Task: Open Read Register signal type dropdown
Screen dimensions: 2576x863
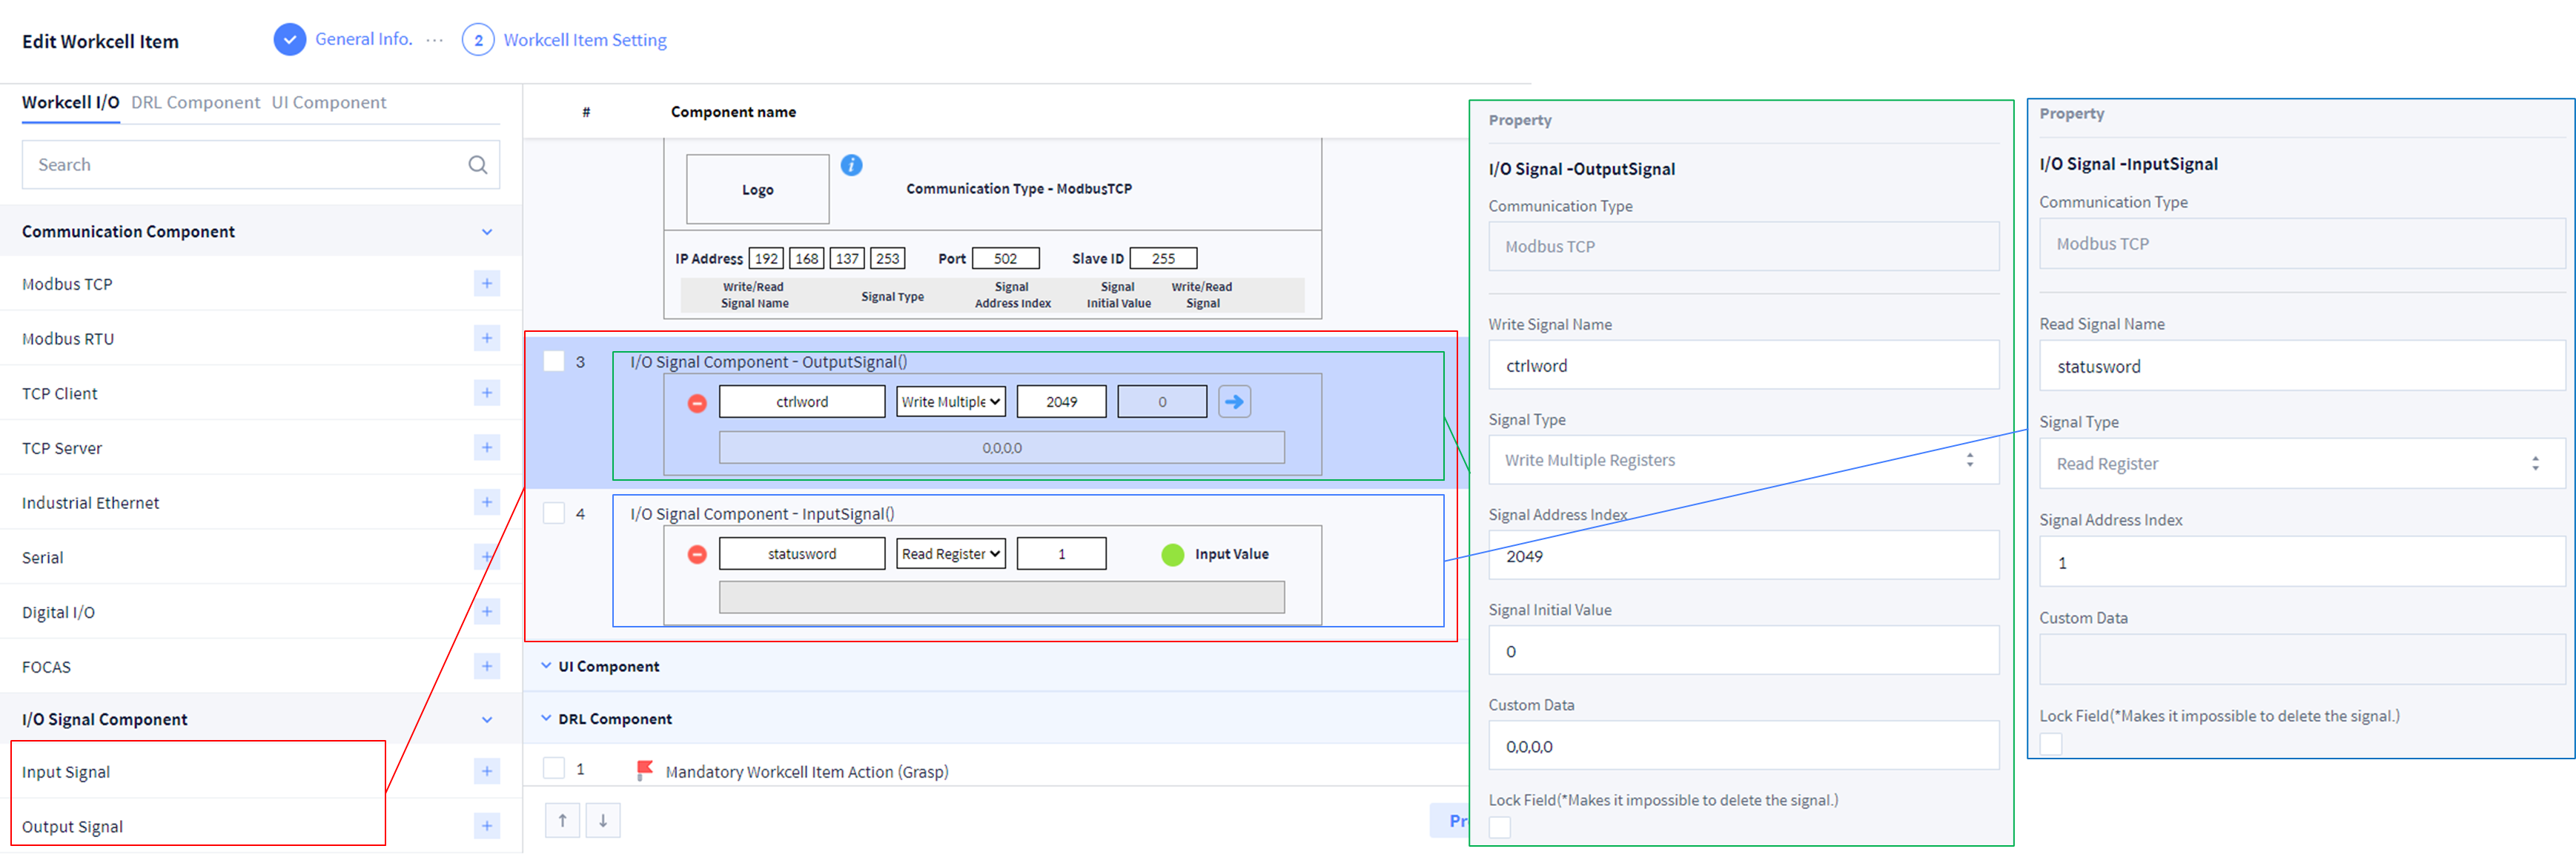Action: click(950, 553)
